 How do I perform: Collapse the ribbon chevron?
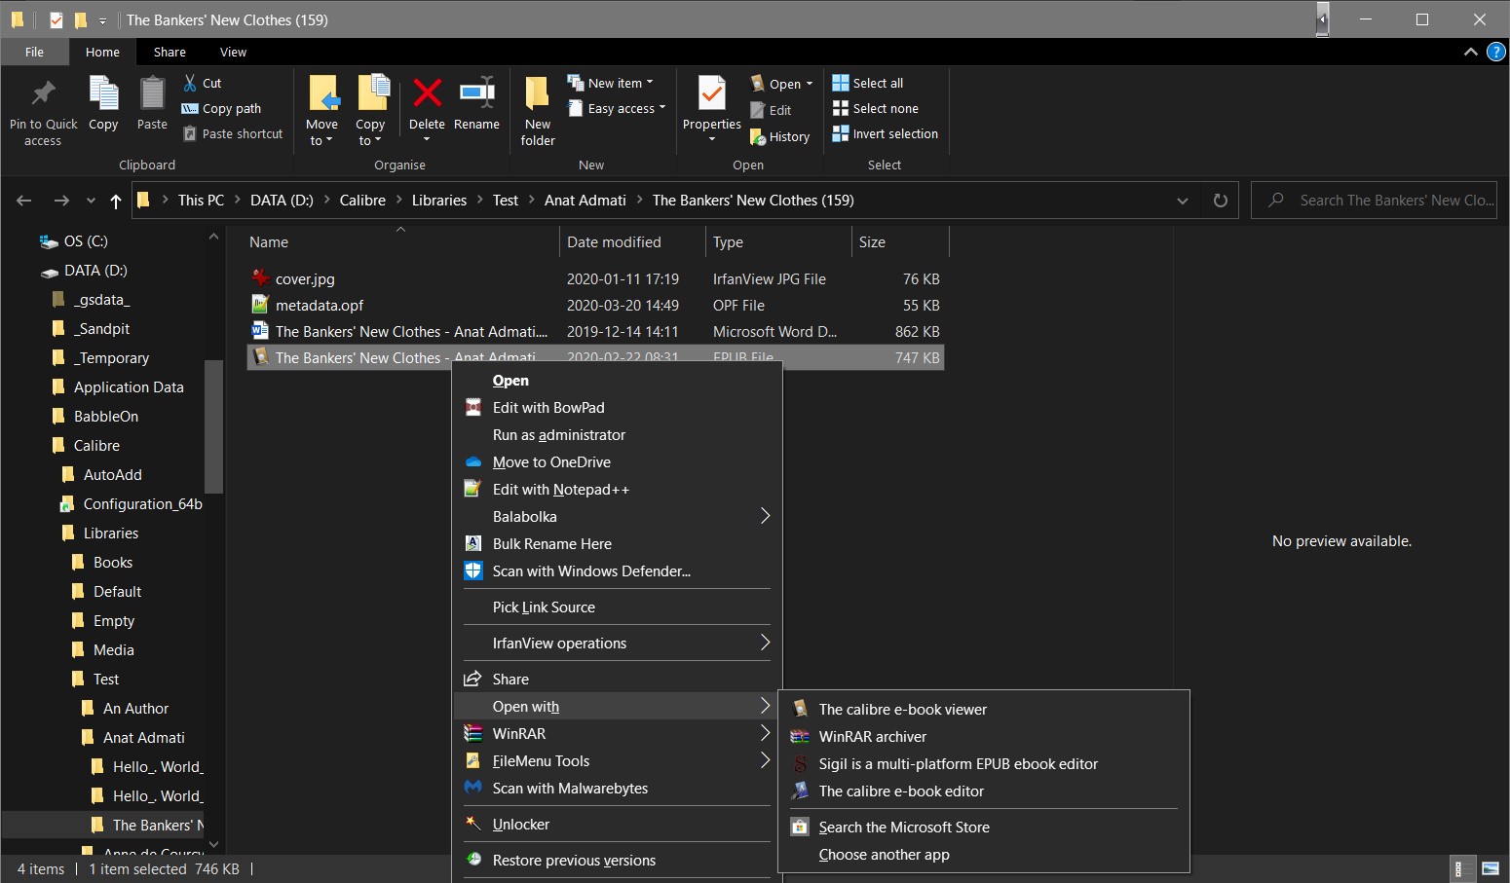1471,52
